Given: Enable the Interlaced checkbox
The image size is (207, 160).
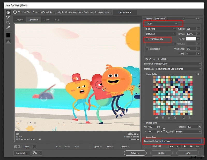Looking at the screenshot, I should tap(147, 49).
